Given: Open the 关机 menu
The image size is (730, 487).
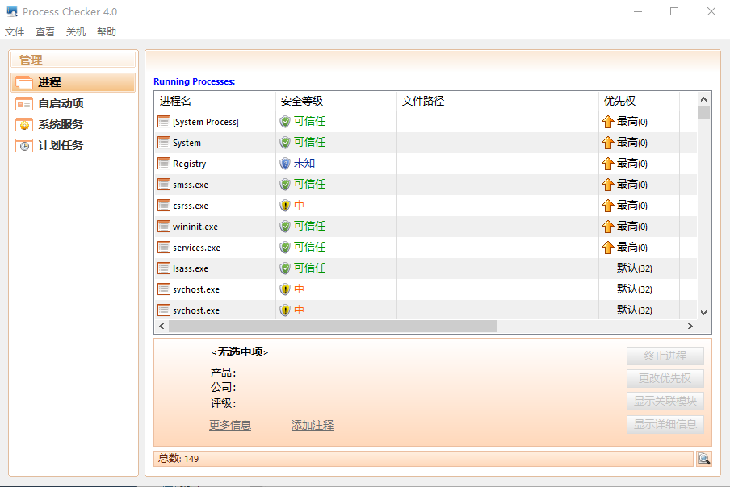Looking at the screenshot, I should 76,31.
